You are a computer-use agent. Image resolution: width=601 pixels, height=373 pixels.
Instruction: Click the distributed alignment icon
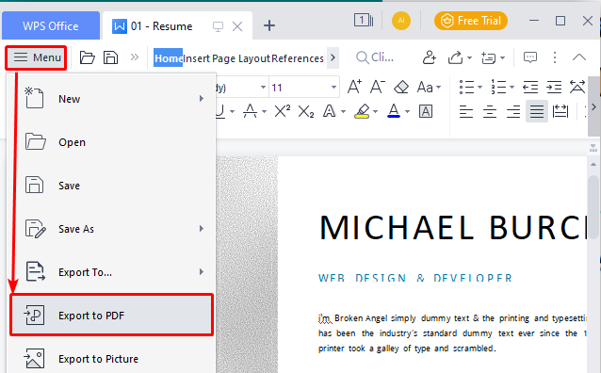click(560, 111)
